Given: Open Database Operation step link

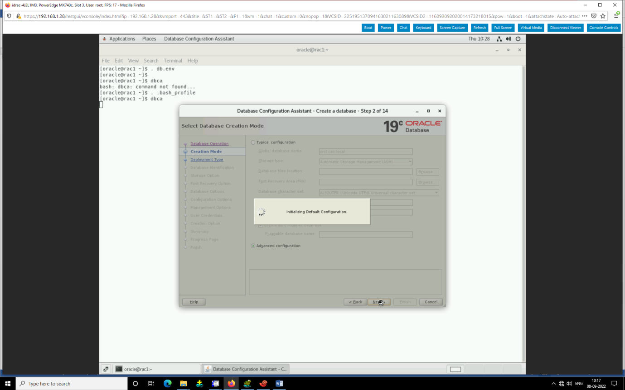Looking at the screenshot, I should (x=209, y=143).
